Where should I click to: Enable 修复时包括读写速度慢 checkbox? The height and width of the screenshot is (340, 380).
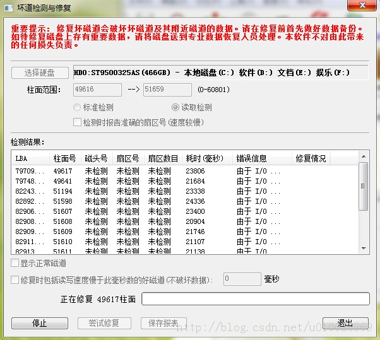click(x=15, y=280)
